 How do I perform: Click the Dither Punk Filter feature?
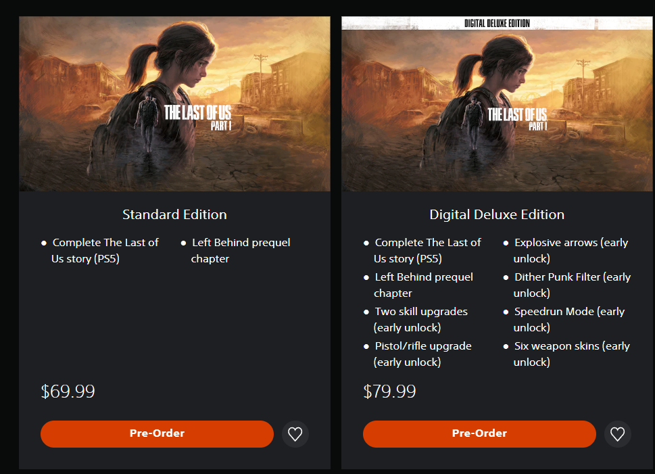[x=567, y=285]
